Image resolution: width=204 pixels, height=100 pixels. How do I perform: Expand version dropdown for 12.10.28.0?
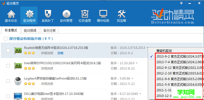pos(137,63)
